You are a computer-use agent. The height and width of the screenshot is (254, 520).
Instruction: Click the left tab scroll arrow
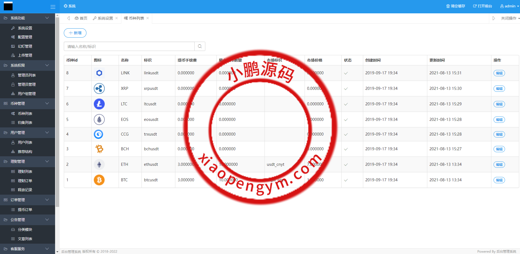tap(68, 18)
